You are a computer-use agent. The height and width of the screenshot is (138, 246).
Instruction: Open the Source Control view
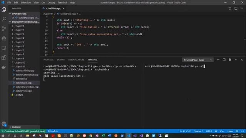click(4, 29)
